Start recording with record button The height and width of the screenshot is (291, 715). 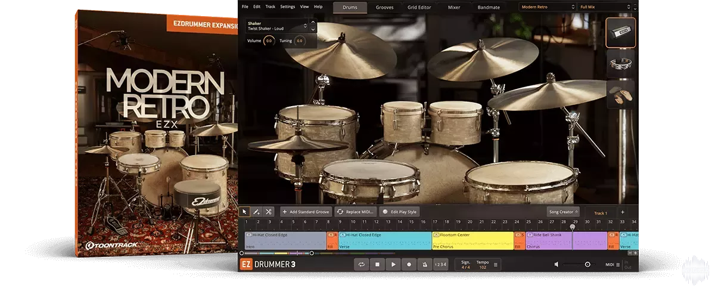409,264
